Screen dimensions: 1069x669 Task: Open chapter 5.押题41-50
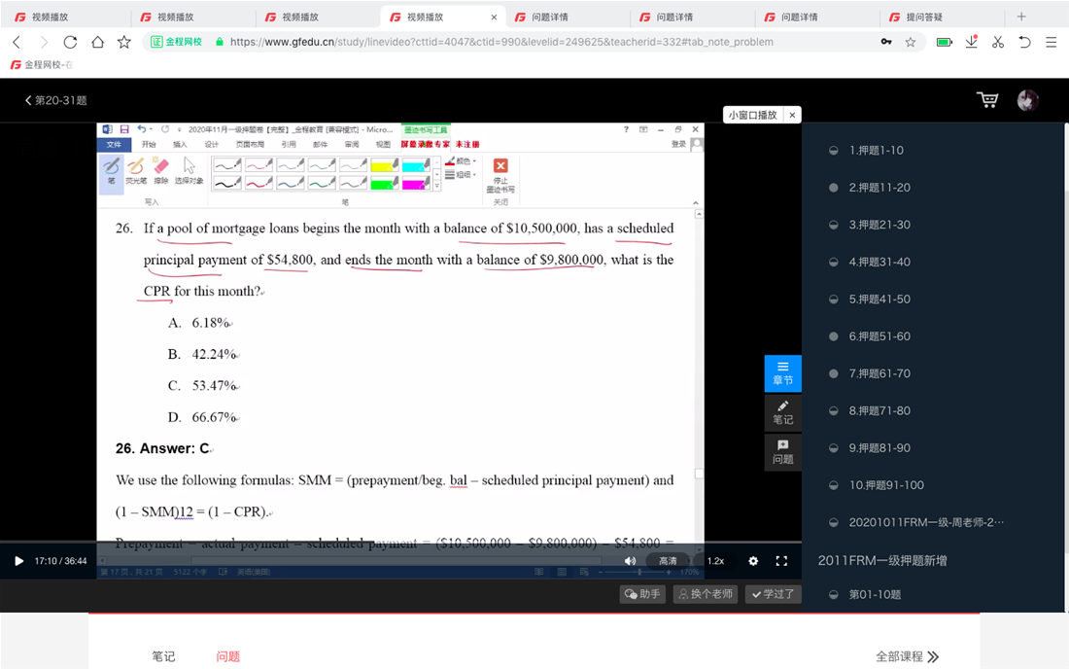879,299
